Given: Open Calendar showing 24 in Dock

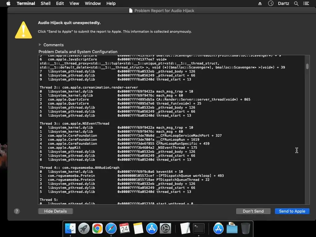Looking at the screenshot, I should pyautogui.click(x=124, y=228).
